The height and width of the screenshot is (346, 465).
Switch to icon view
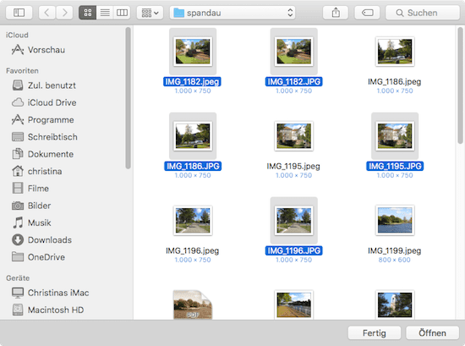click(87, 13)
